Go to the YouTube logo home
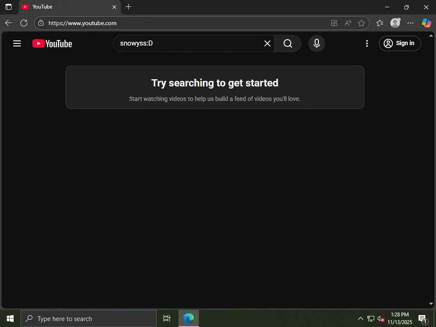436x327 pixels. [x=52, y=44]
